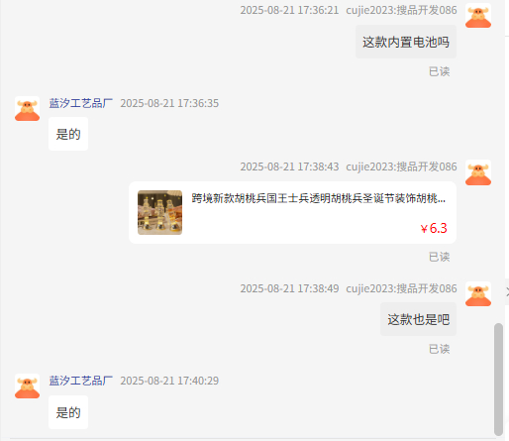Click cujie2023 avatar beside 17:38:43 product card
The image size is (509, 441).
pos(478,172)
